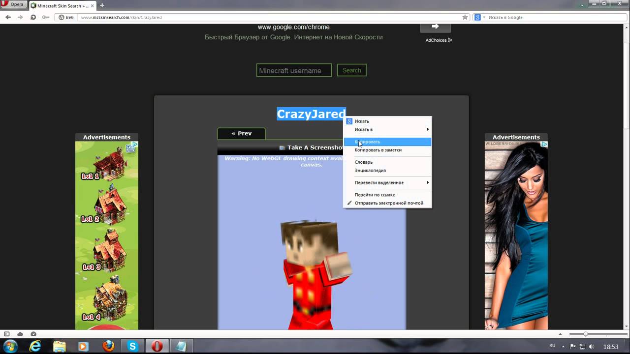Go forward with the Forward arrow
The height and width of the screenshot is (354, 630).
pos(20,17)
